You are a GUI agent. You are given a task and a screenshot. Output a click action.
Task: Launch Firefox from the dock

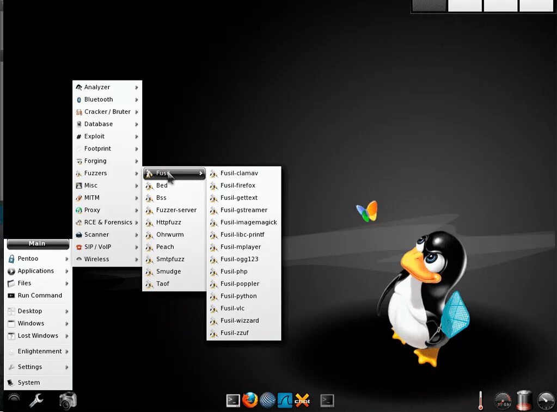(250, 400)
